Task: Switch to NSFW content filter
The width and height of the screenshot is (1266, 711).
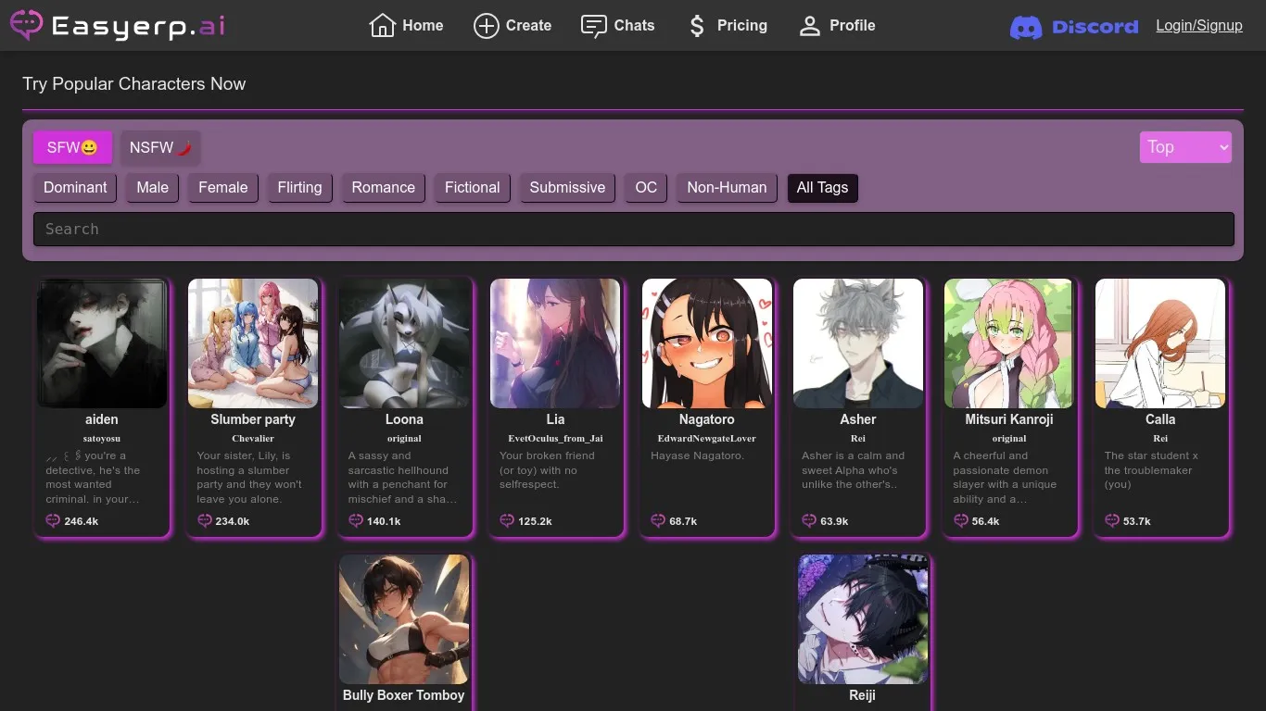Action: coord(160,147)
